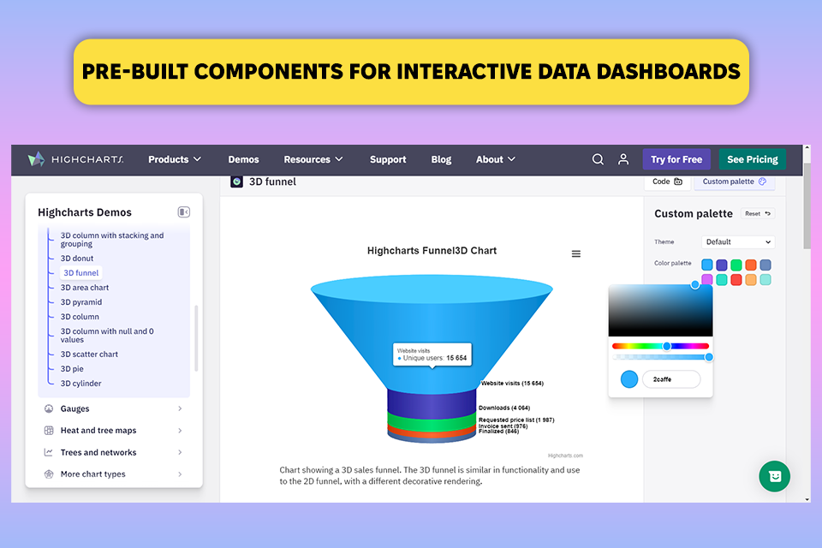Click the Heat and tree maps icon
The image size is (822, 548).
coord(49,431)
